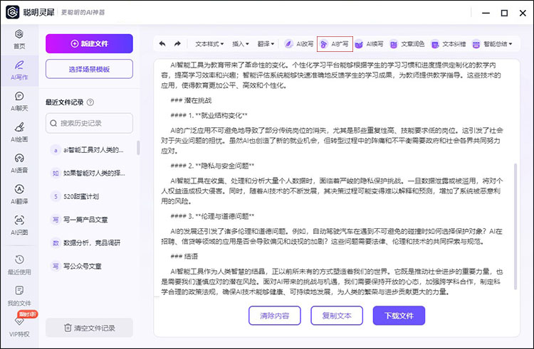Click the 文章润色 polish tool
Viewport: 534px width, 349px height.
click(407, 44)
